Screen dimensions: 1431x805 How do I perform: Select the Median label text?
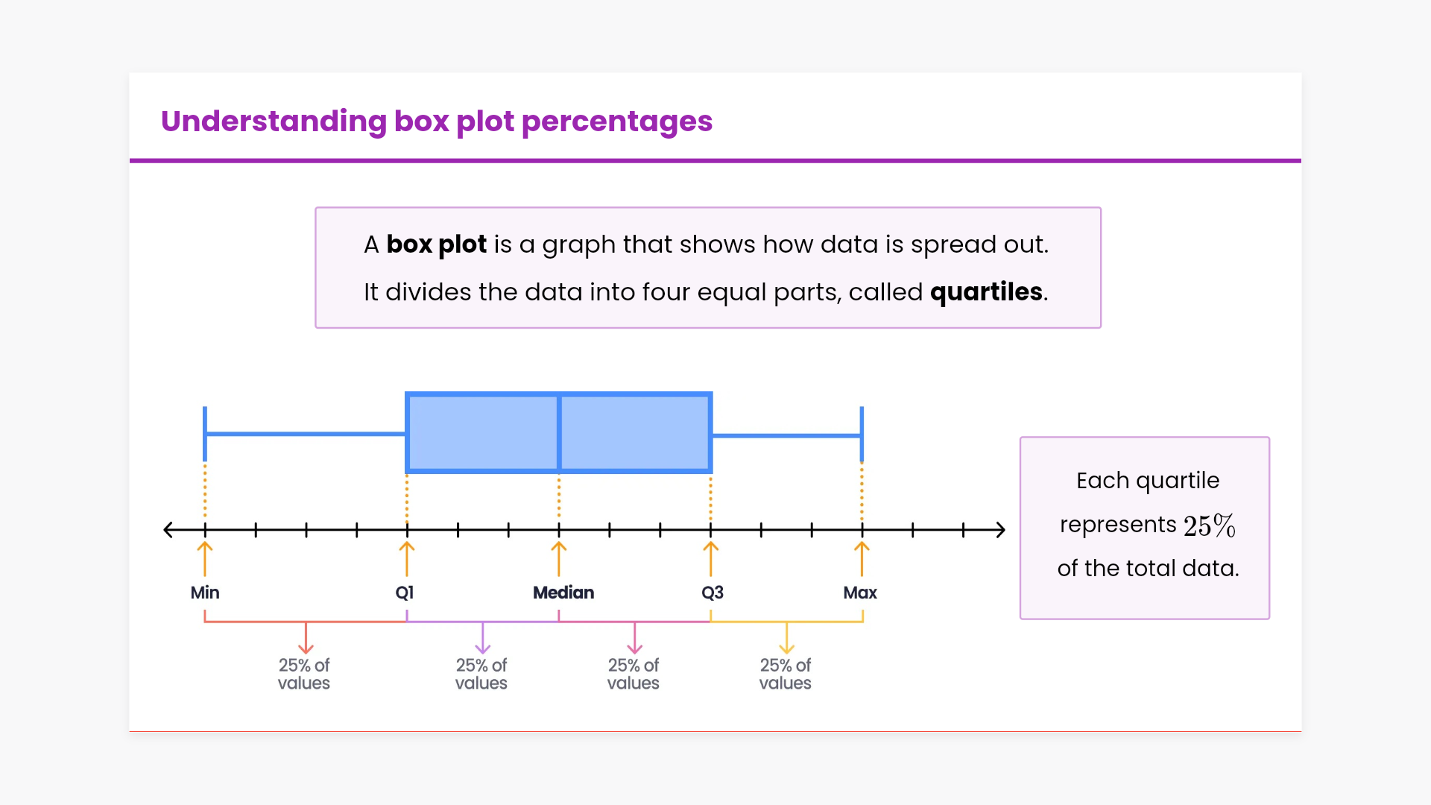coord(563,593)
